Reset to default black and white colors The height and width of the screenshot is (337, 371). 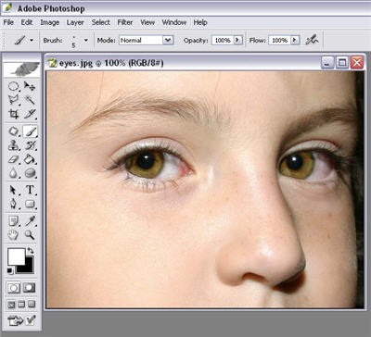point(10,271)
